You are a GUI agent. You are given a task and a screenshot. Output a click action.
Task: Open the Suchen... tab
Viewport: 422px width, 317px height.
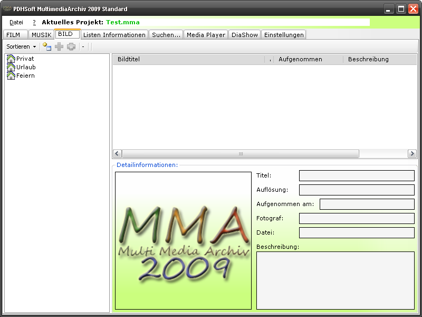166,35
